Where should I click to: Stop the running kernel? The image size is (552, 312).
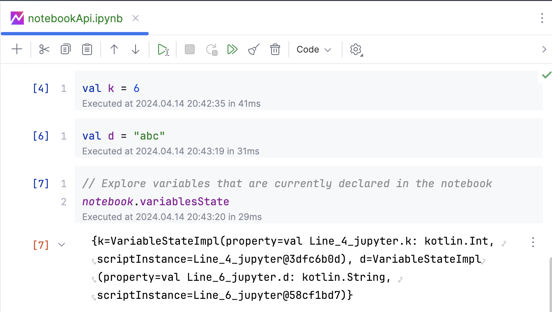click(189, 49)
